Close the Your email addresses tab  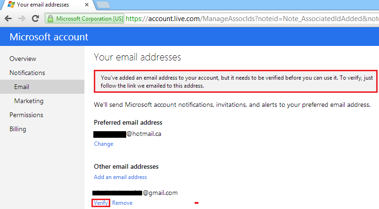87,5
